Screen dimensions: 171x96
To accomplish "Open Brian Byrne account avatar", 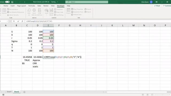I will [151, 2].
